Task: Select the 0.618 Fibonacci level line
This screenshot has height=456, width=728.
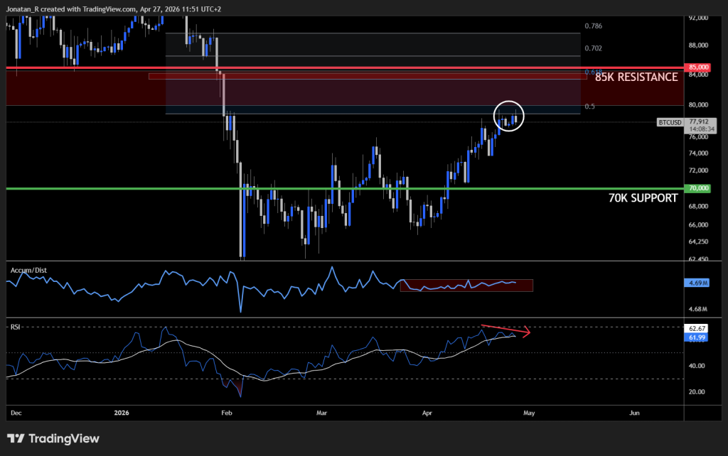Action: (593, 72)
